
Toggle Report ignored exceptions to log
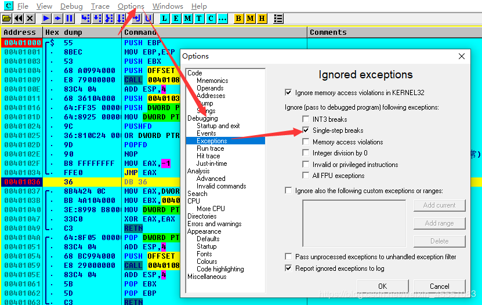288,268
